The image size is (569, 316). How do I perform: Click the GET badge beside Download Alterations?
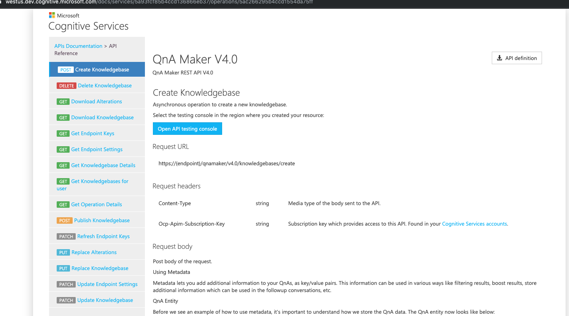pyautogui.click(x=63, y=102)
